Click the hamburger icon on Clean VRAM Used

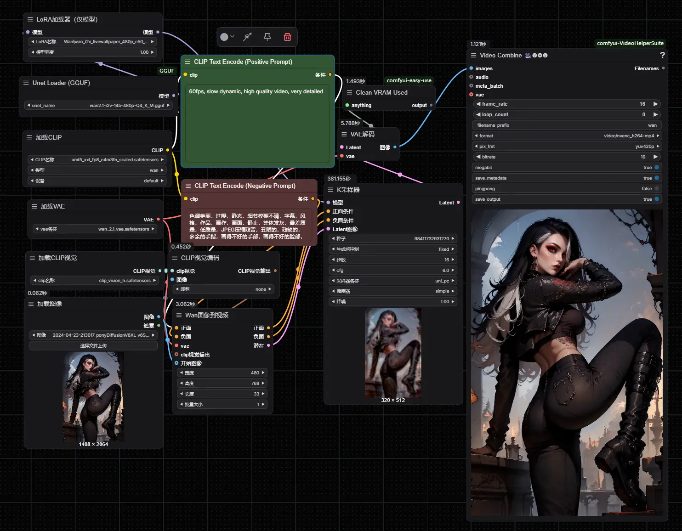350,92
